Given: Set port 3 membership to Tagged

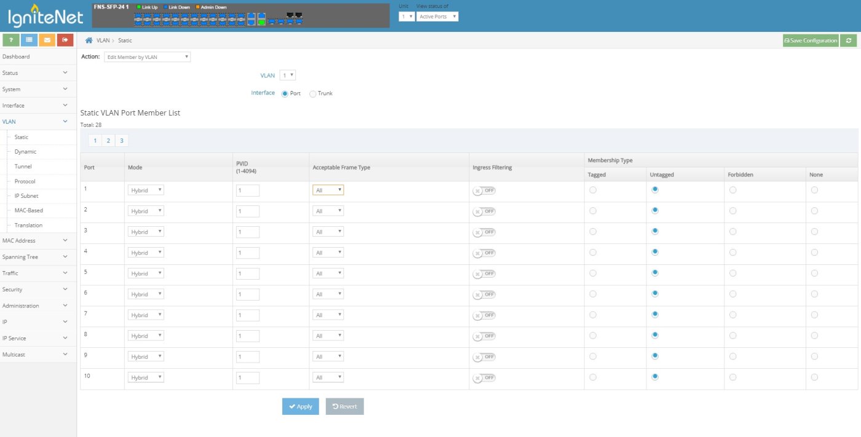Looking at the screenshot, I should 593,231.
